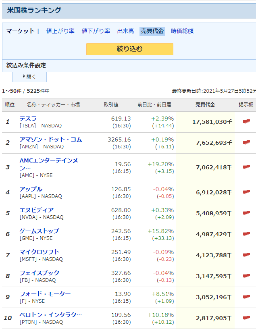This screenshot has width=256, height=329.
Task: Open the message board icon for Amazon row
Action: (246, 142)
